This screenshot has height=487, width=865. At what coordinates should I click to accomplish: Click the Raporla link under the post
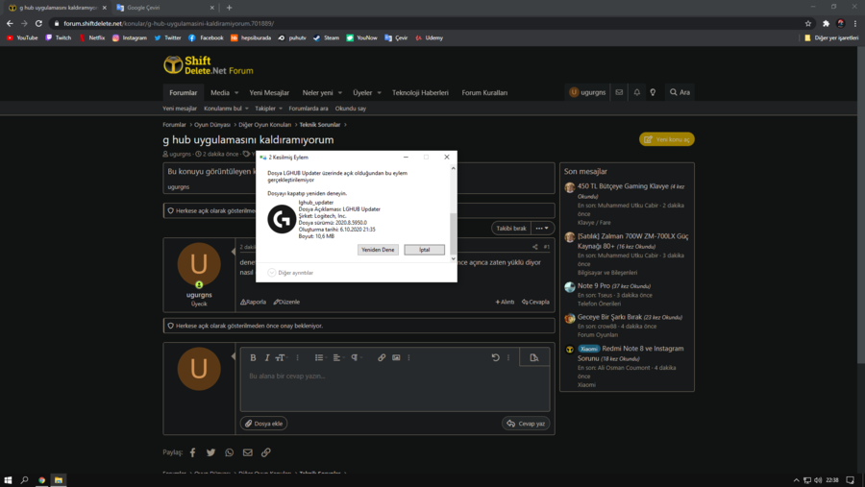(253, 302)
